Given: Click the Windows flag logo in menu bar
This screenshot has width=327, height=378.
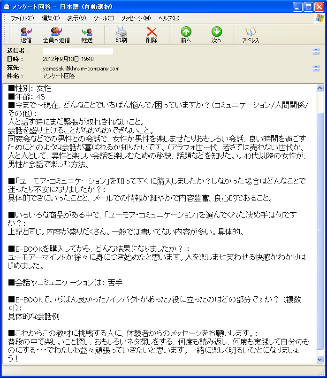Looking at the screenshot, I should click(x=320, y=18).
